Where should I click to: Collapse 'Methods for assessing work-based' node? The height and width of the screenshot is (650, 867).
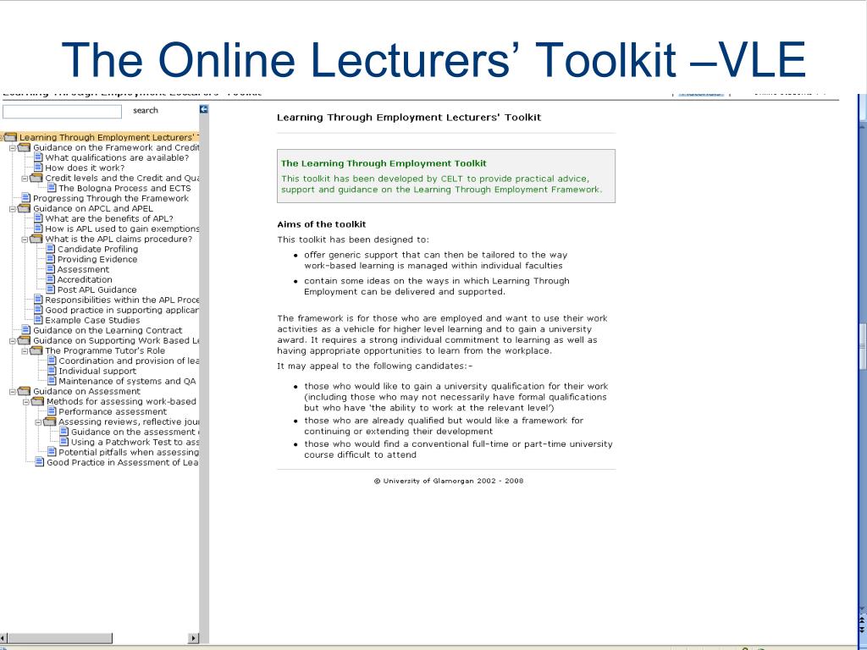click(x=25, y=402)
